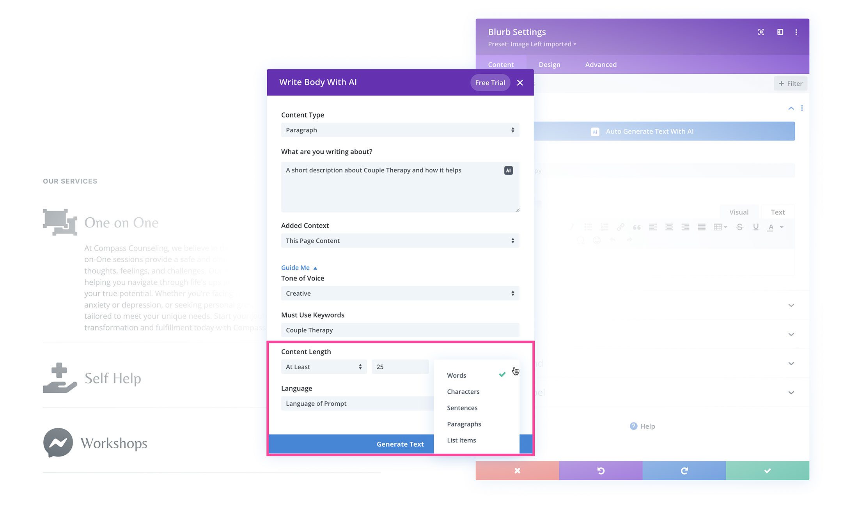Viewport: 858px width, 515px height.
Task: Click the underline formatting icon
Action: pos(755,227)
